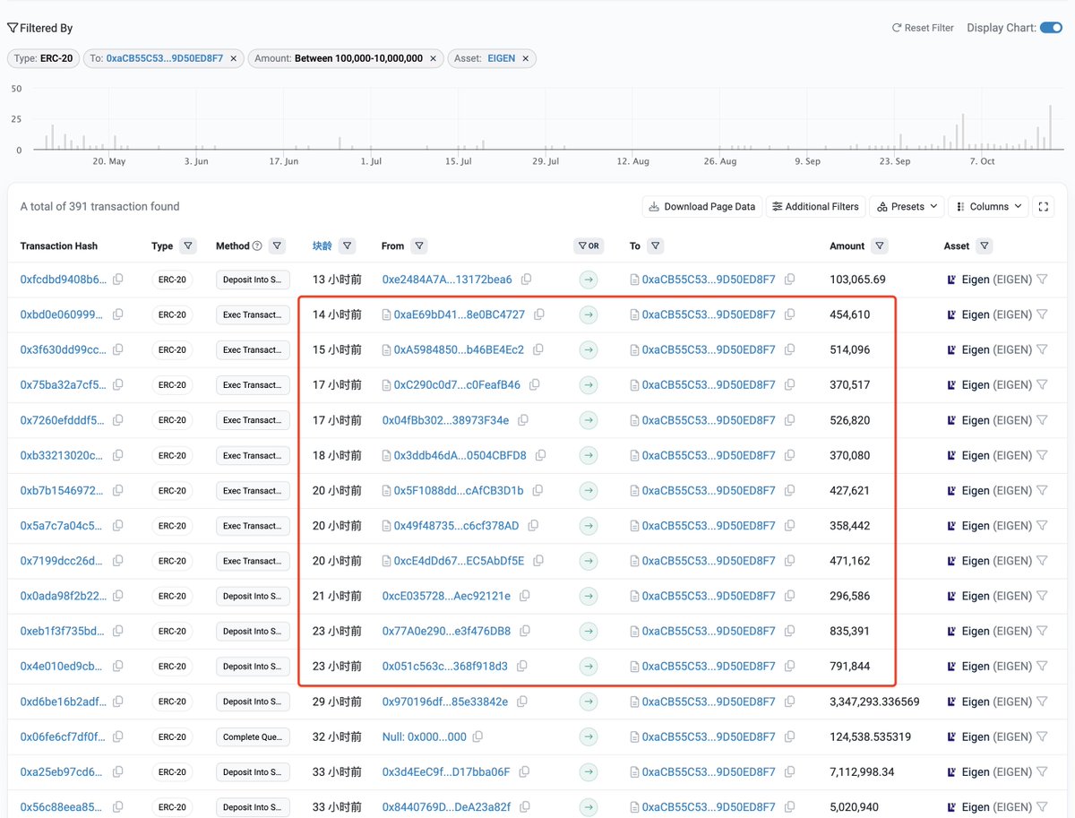Click the 20. May chart axis label
Viewport: 1075px width, 818px height.
(109, 161)
